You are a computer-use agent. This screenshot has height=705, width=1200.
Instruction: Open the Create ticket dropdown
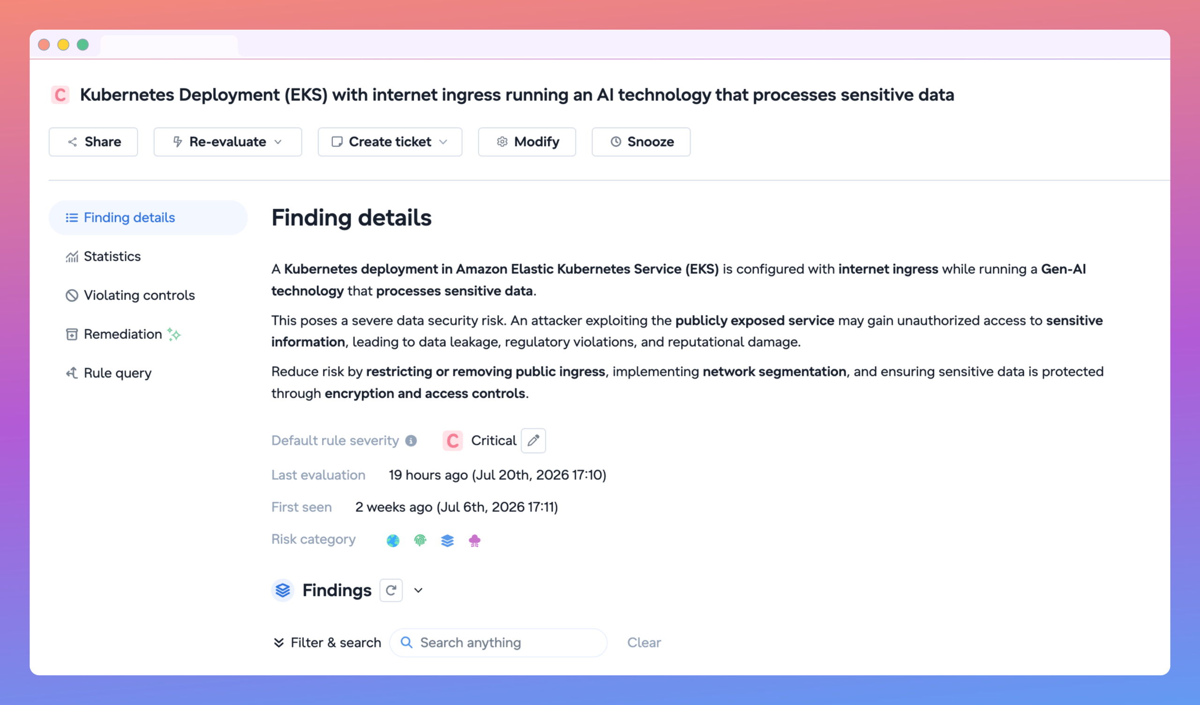[390, 142]
